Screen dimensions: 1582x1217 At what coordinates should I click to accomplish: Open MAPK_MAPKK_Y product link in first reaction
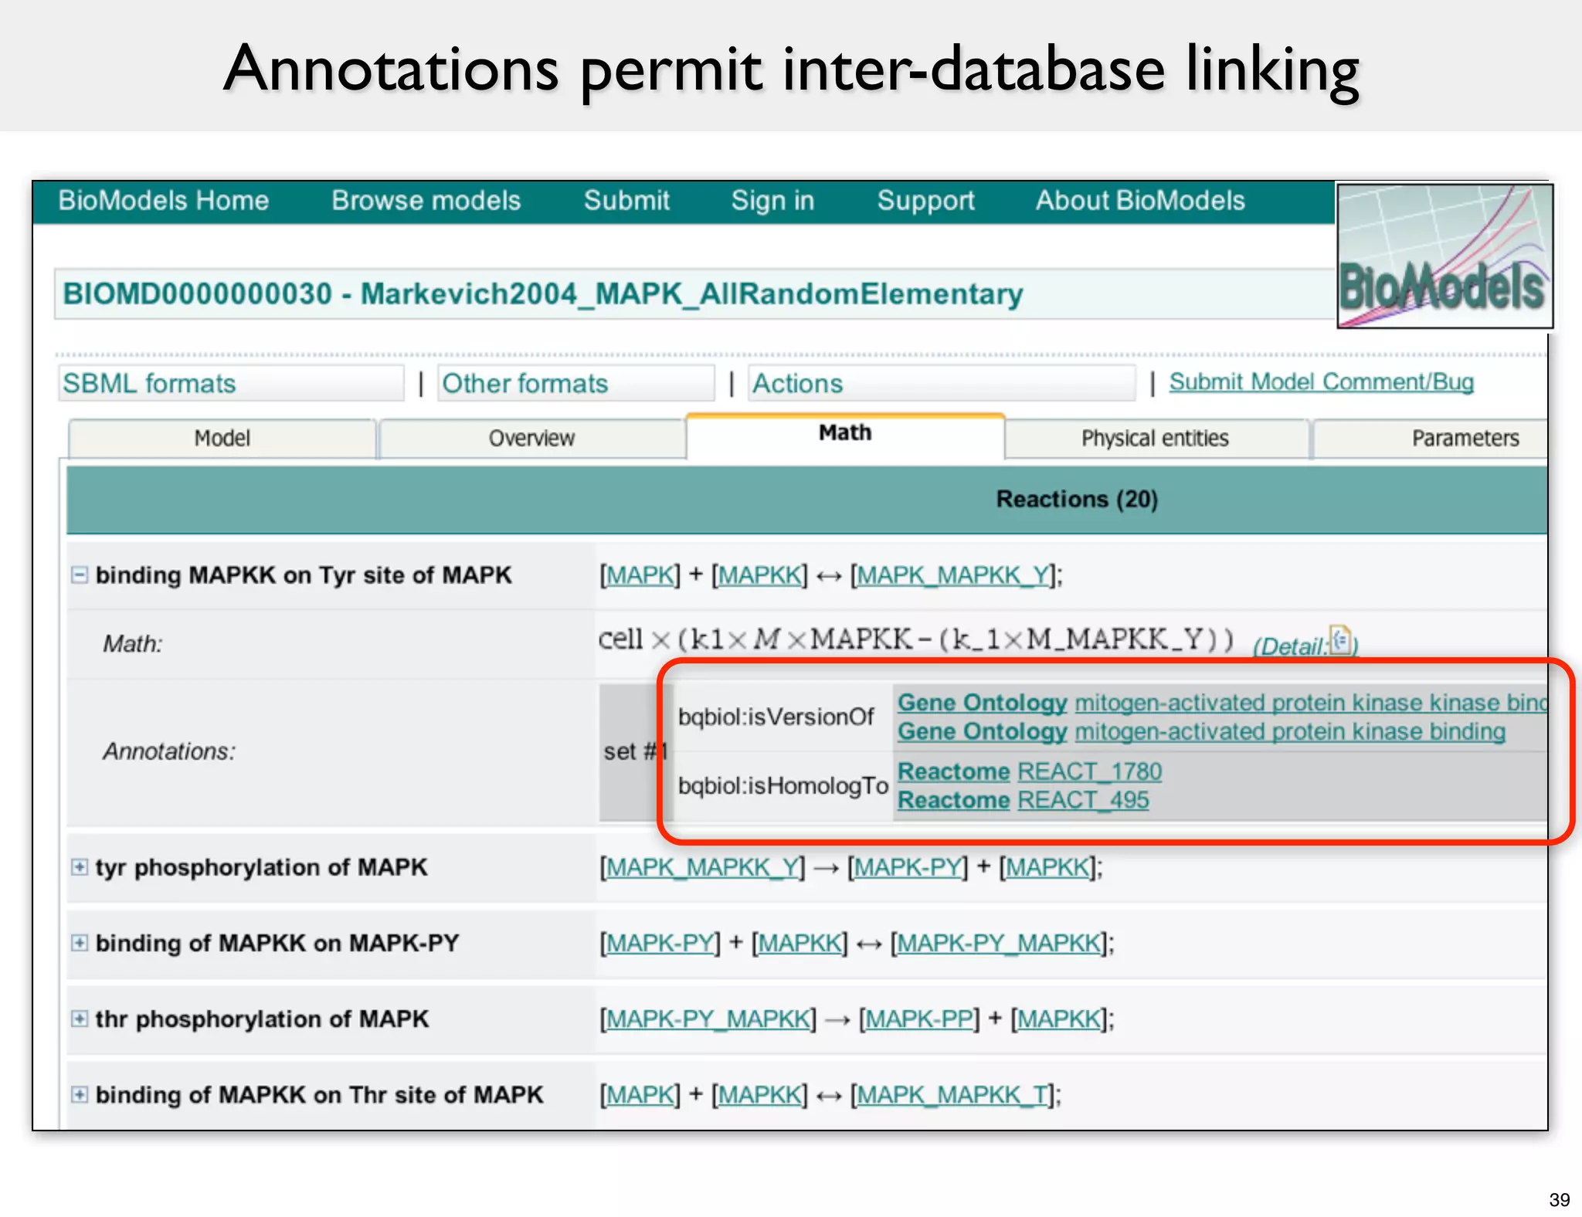pos(952,575)
